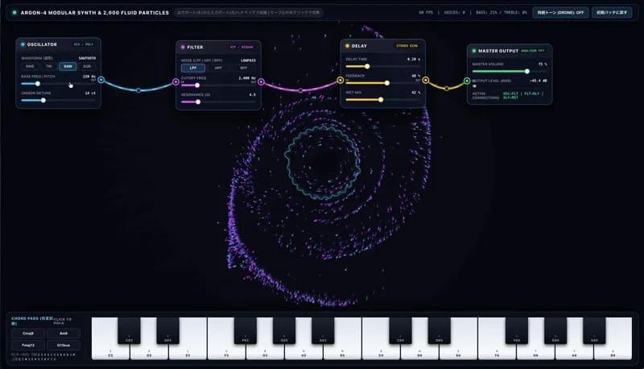644x369 pixels.
Task: Click the green status dot beside ARGON-4 title
Action: [x=14, y=13]
